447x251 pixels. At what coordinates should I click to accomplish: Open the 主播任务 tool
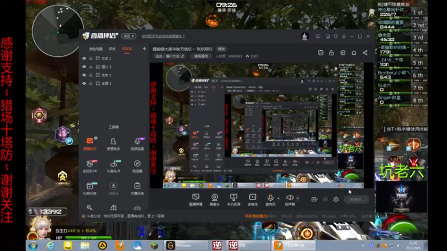(x=137, y=189)
